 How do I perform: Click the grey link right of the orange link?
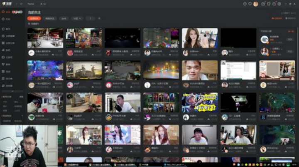290,18
